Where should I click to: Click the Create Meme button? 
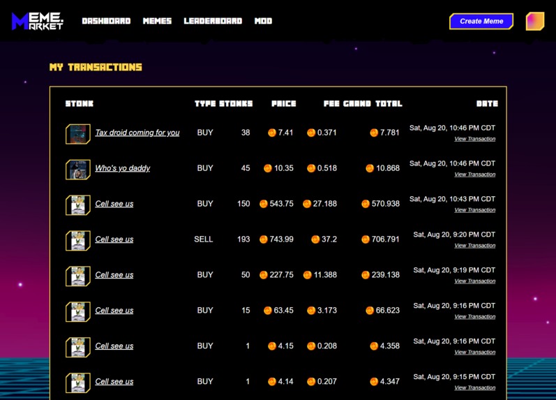tap(481, 22)
